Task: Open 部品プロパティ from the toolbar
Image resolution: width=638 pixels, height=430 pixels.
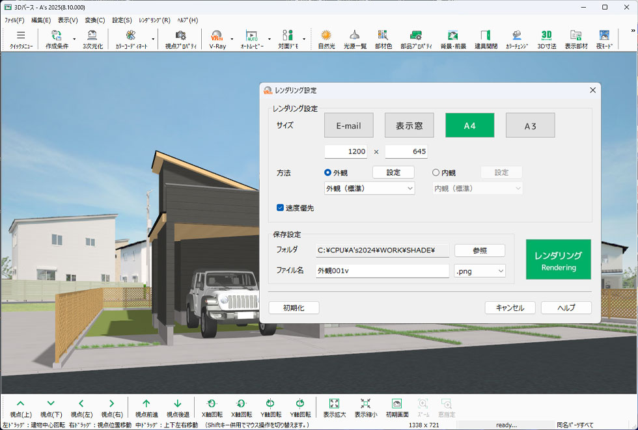Action: point(416,39)
